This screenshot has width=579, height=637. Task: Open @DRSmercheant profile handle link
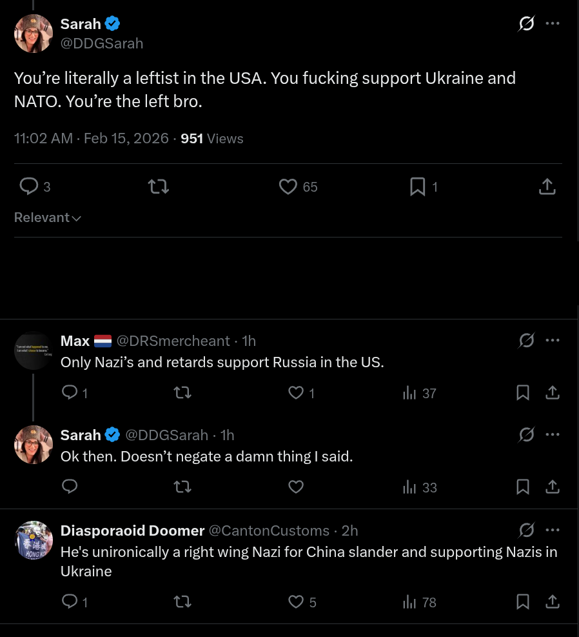(173, 340)
